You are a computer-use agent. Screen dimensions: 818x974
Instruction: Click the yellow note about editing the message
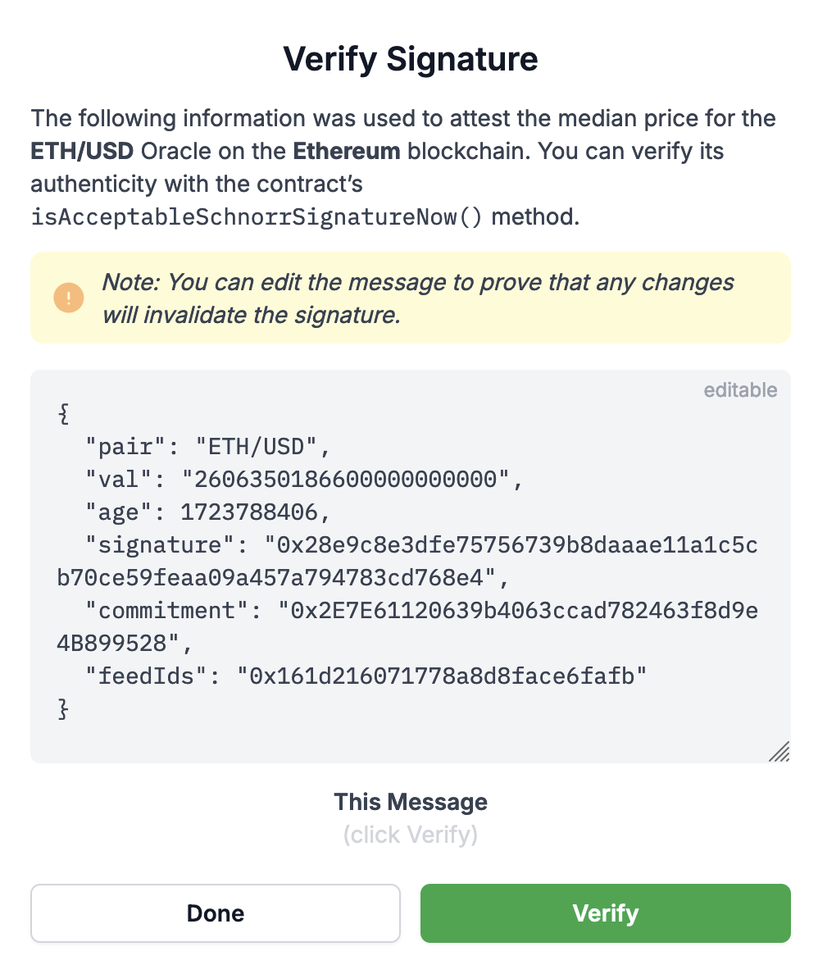point(417,298)
